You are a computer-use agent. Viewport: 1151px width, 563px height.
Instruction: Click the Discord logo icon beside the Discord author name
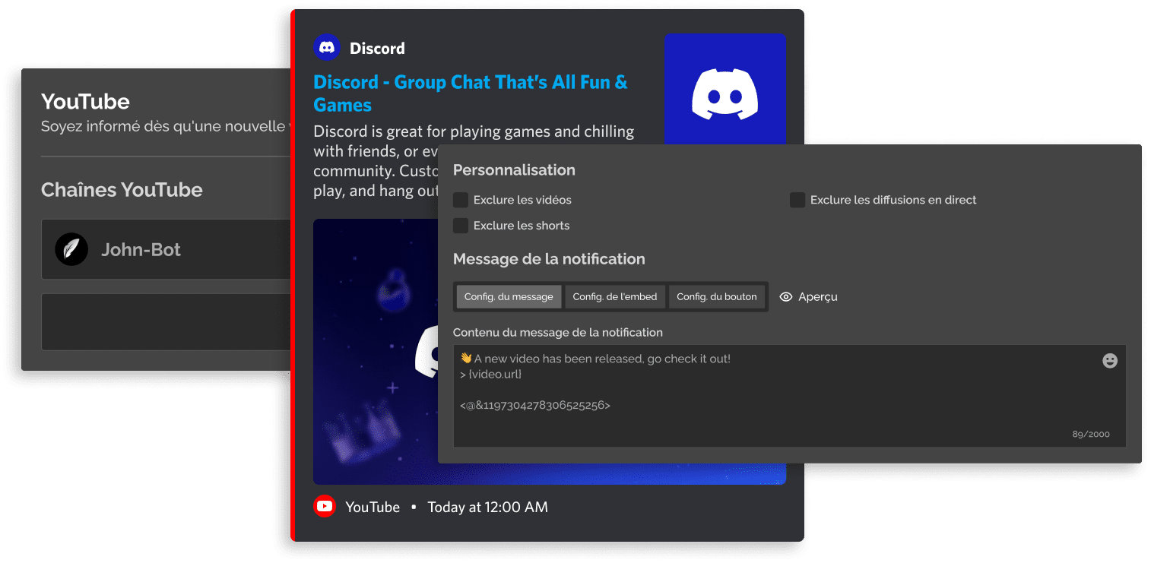tap(327, 48)
